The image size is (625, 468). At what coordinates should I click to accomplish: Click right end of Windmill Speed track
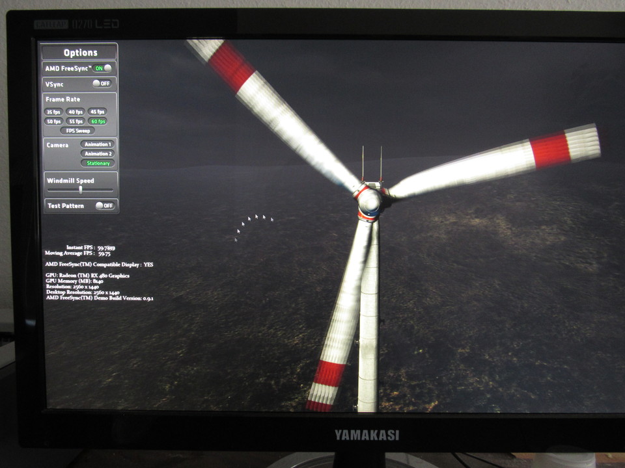(112, 190)
